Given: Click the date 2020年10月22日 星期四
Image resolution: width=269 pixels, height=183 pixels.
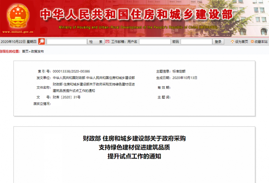Looking at the screenshot, I should pyautogui.click(x=18, y=42).
